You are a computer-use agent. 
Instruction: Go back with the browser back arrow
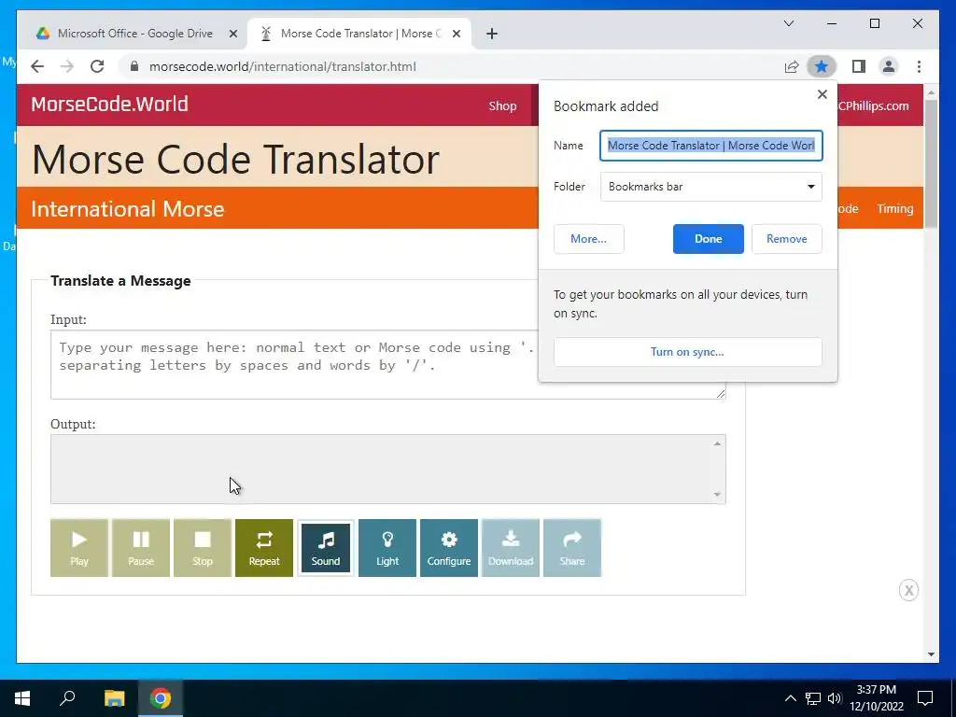click(x=37, y=66)
